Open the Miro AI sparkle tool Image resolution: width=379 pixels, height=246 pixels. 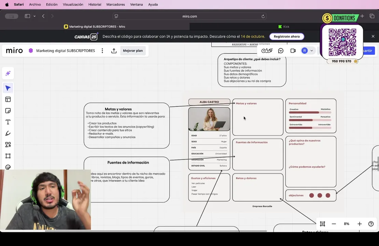click(8, 73)
